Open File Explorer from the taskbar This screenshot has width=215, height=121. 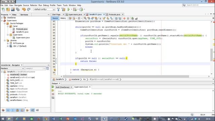9,119
